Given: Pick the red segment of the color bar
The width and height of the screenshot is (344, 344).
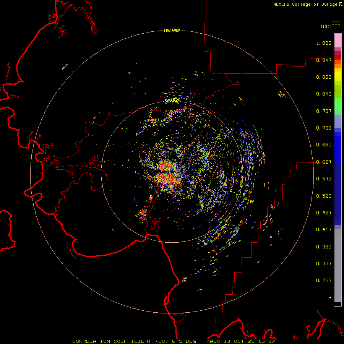Looking at the screenshot, I should pos(338,57).
